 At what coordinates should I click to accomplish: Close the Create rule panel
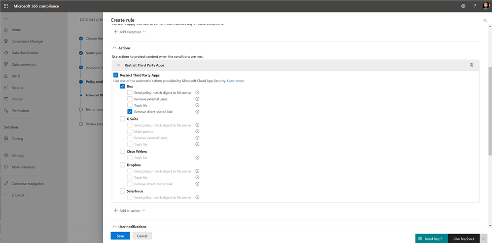click(x=485, y=20)
